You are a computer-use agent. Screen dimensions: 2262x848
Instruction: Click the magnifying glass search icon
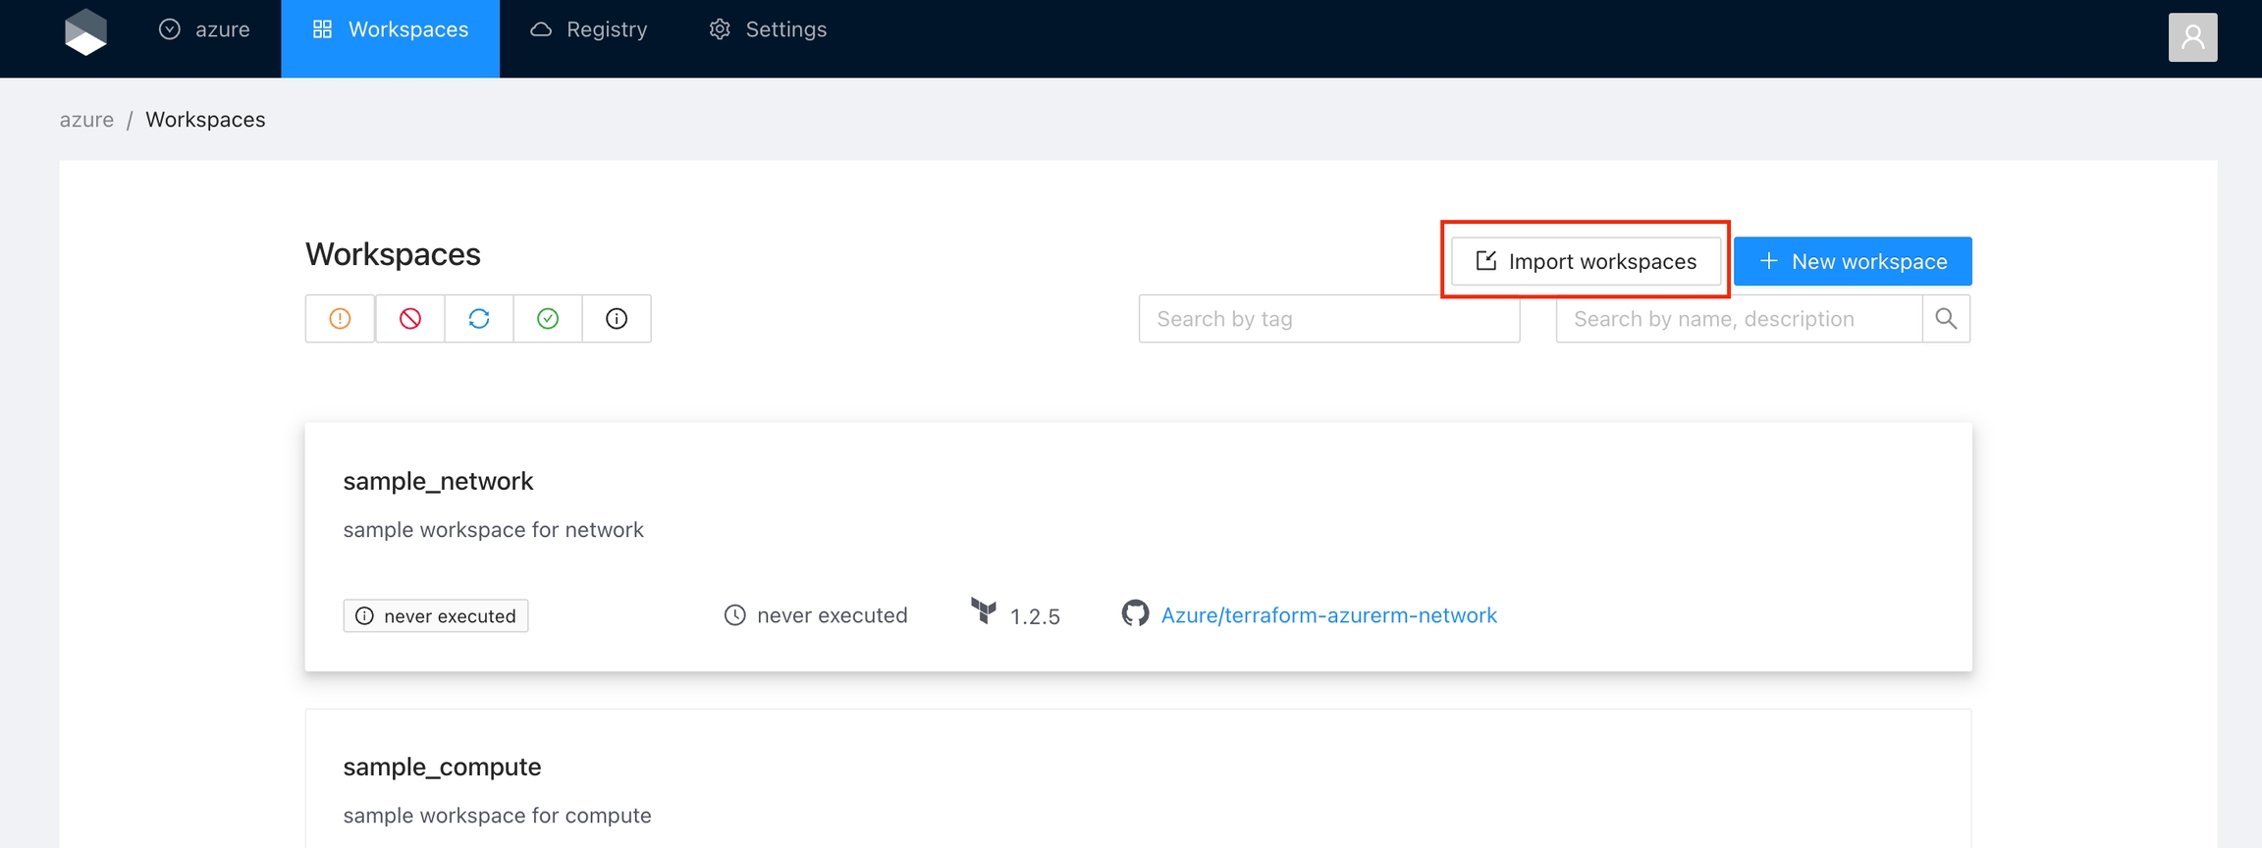(1946, 319)
